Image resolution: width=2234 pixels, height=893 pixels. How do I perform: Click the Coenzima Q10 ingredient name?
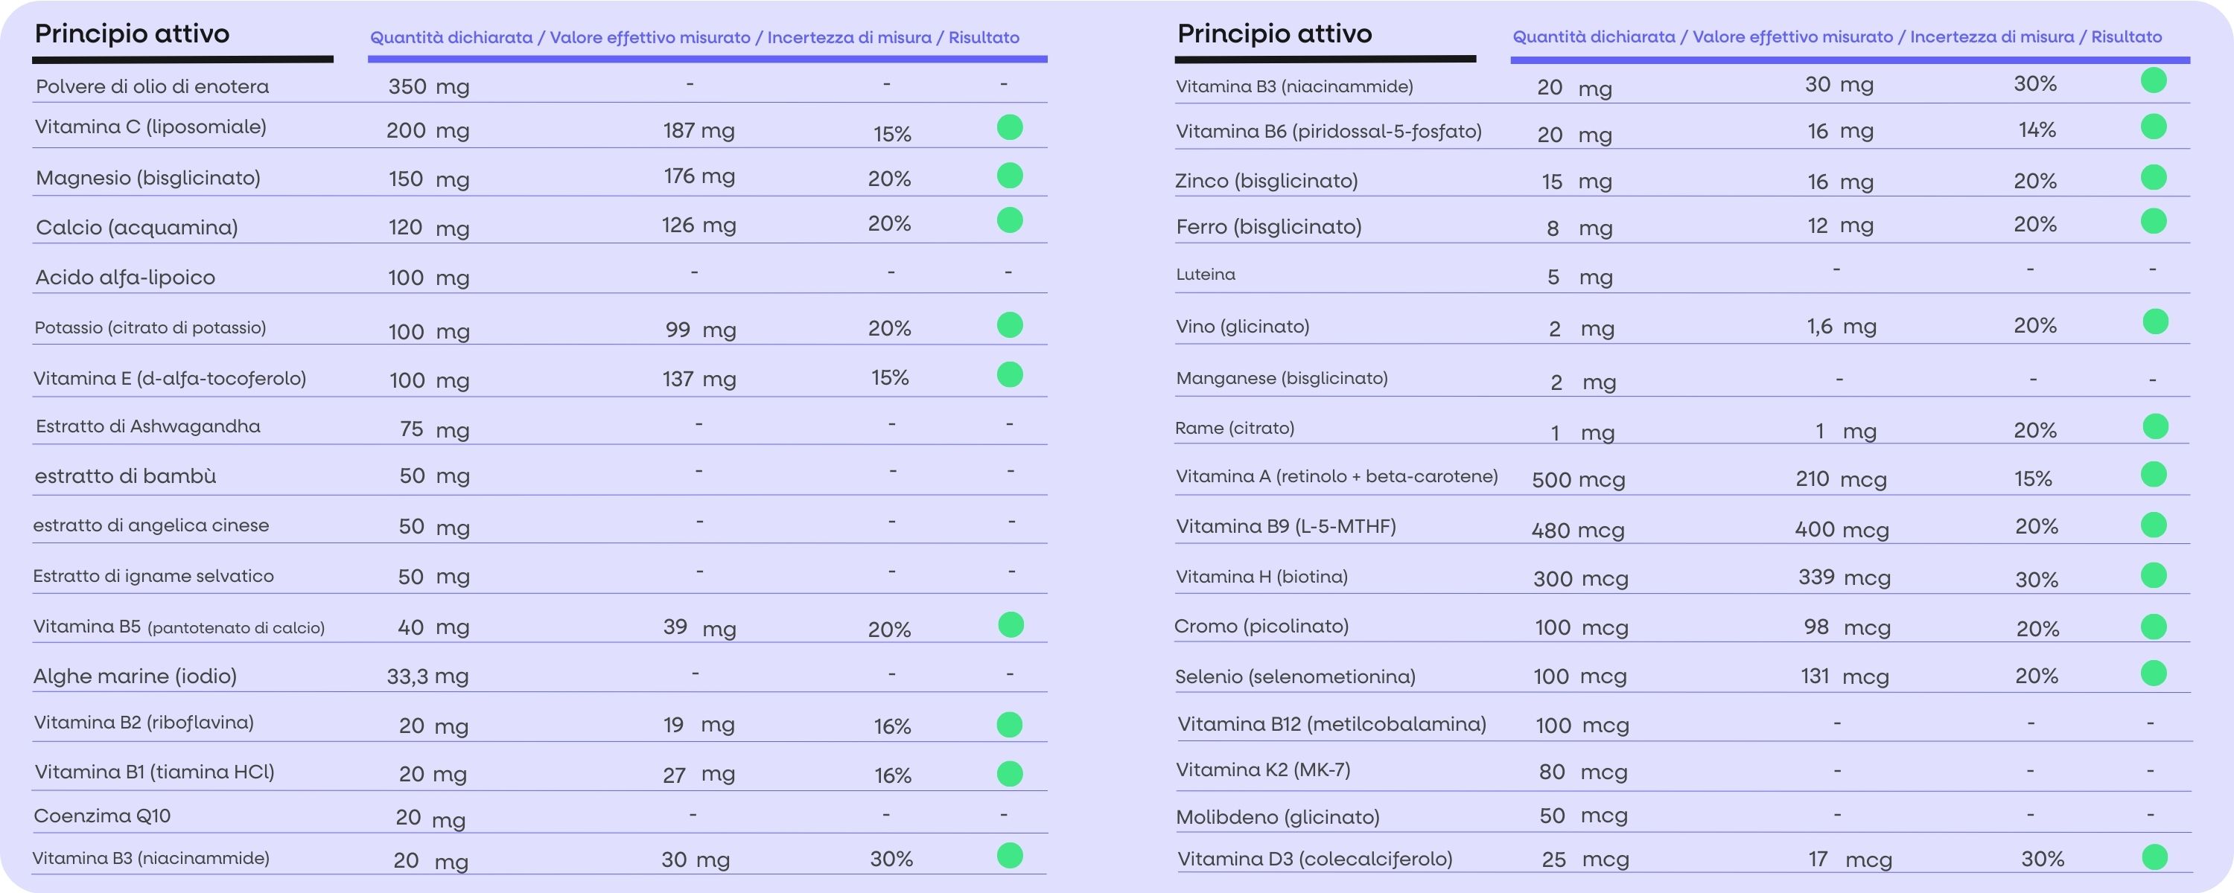click(102, 816)
